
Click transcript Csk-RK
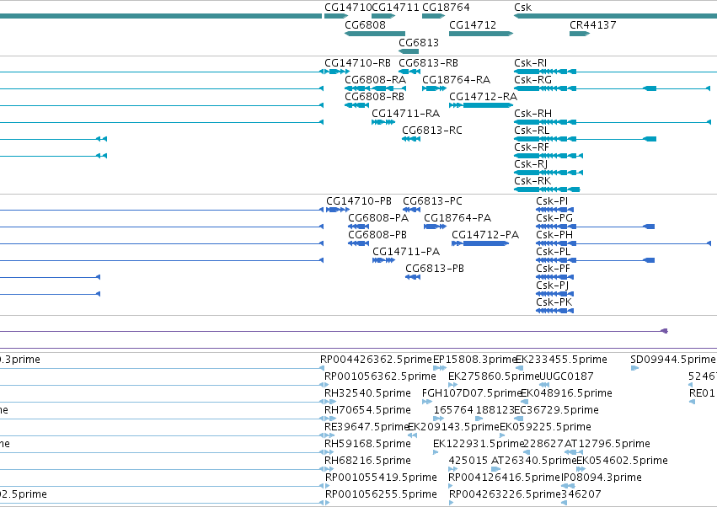pos(532,181)
